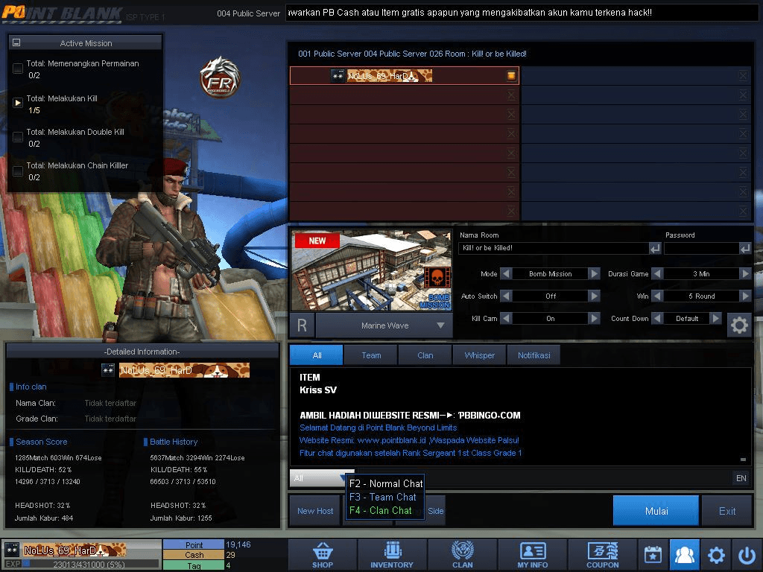Open the SHOP basket icon

[323, 554]
